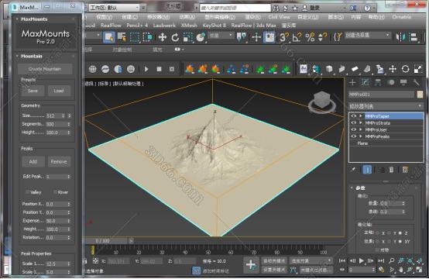Activate the Select and Rotate tool
The height and width of the screenshot is (279, 429).
tap(175, 37)
